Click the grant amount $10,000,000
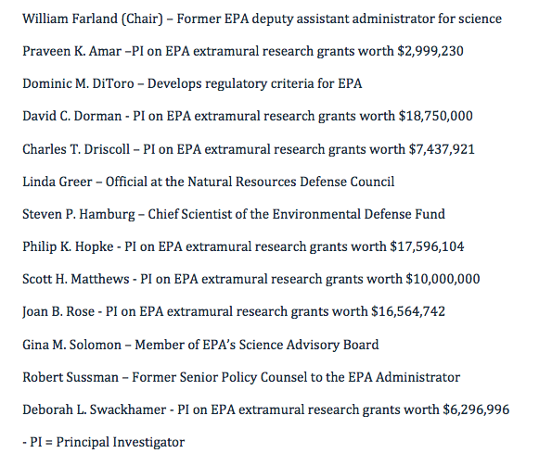 click(x=443, y=279)
